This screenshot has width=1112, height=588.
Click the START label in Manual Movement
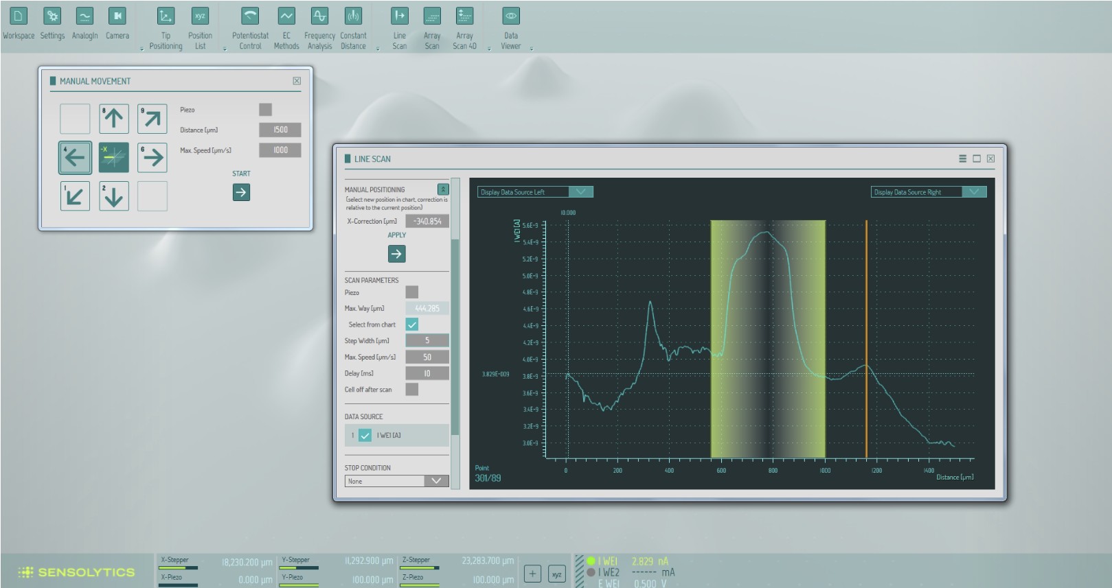(241, 174)
